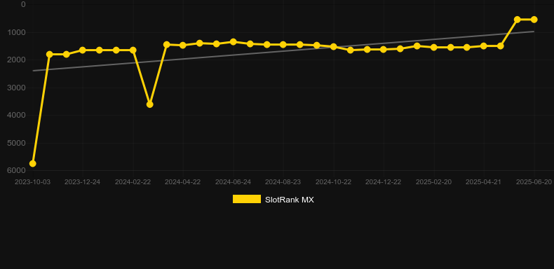This screenshot has height=269, width=554.
Task: Click the 2025-06-20 date axis label
Action: [534, 182]
